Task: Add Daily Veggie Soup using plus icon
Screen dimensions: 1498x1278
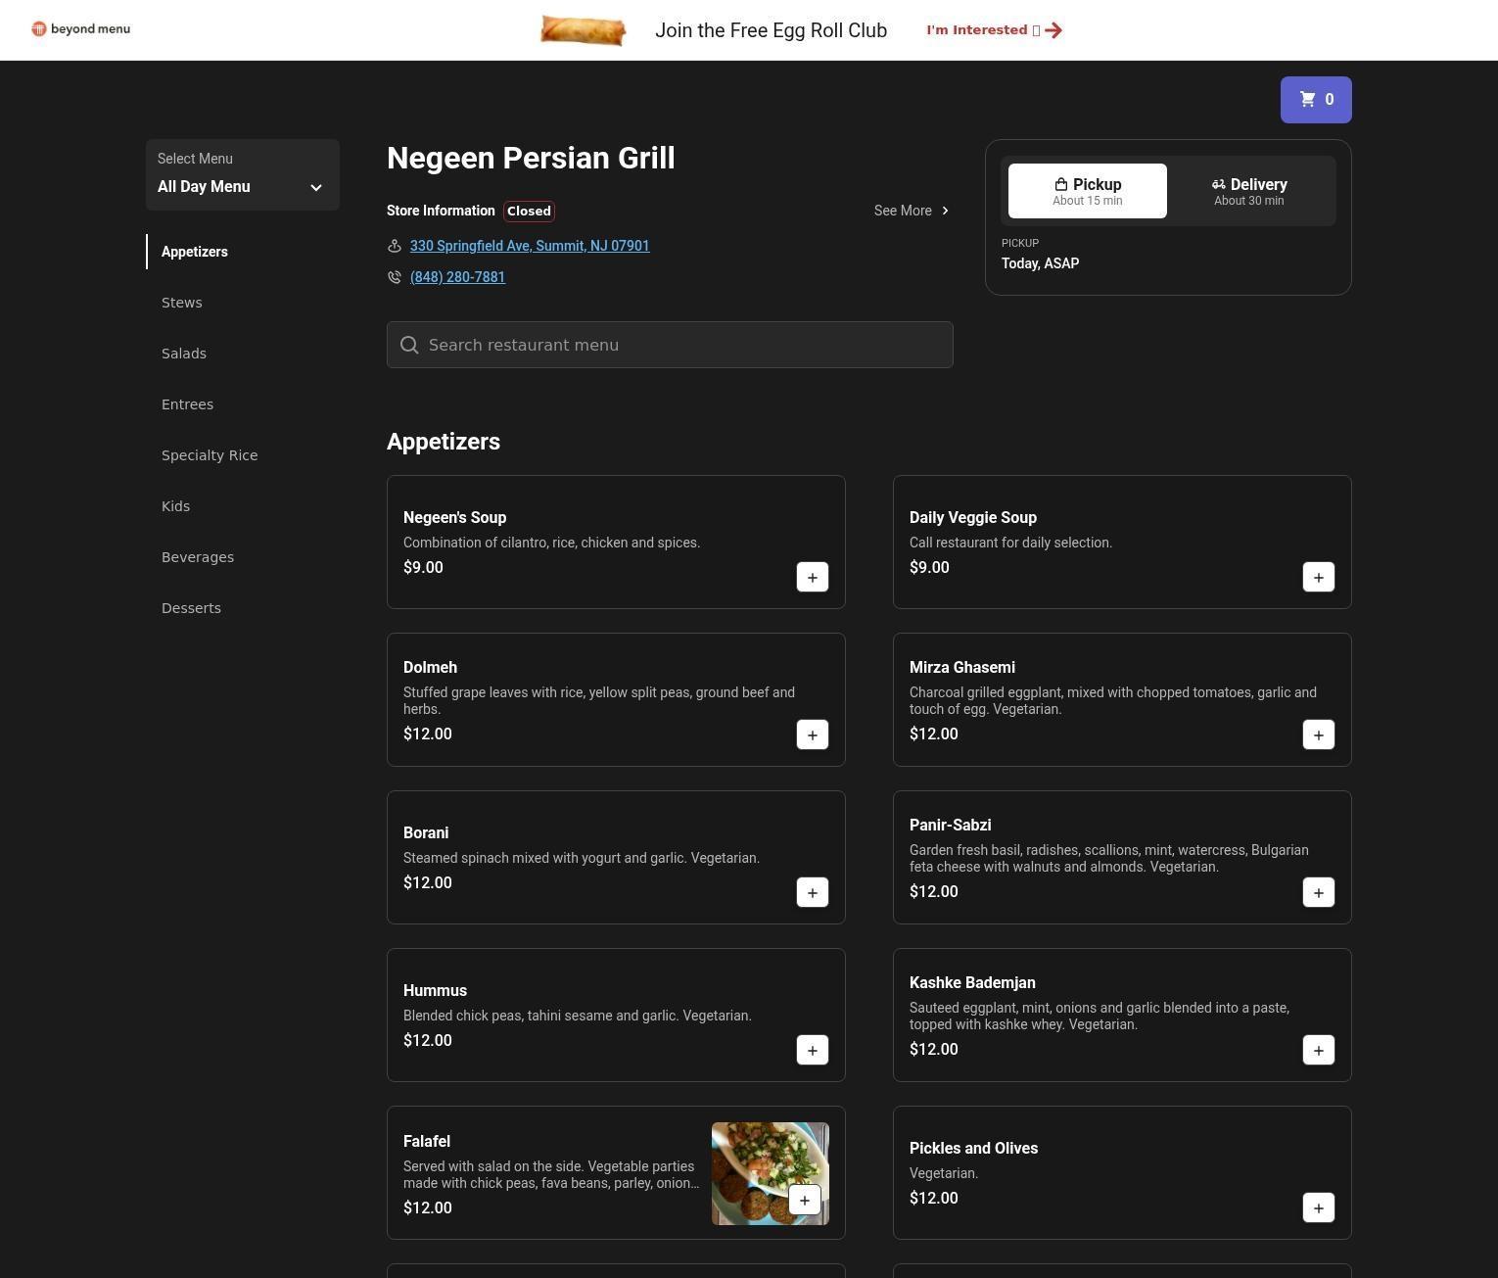Action: [1318, 578]
